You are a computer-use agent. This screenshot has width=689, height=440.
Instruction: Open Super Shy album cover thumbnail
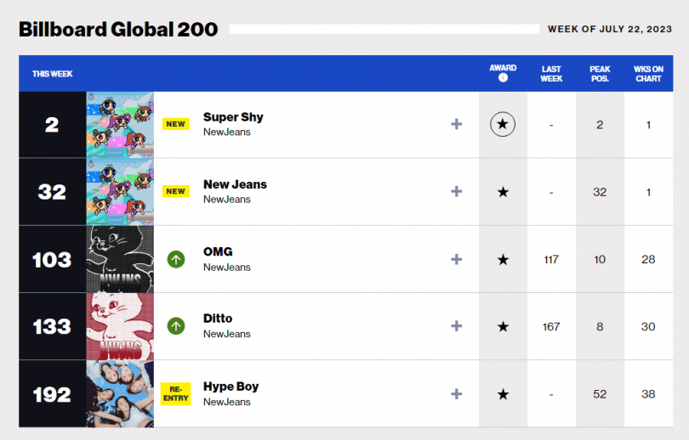click(120, 125)
